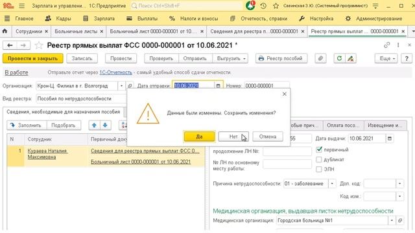The width and height of the screenshot is (415, 233).
Task: Add the document to favorites using the star
Action: pyautogui.click(x=39, y=45)
